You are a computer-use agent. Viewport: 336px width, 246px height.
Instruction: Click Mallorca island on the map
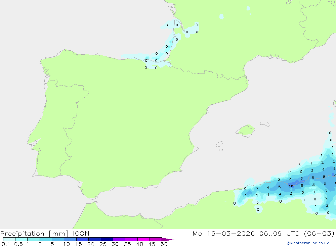[246, 131]
